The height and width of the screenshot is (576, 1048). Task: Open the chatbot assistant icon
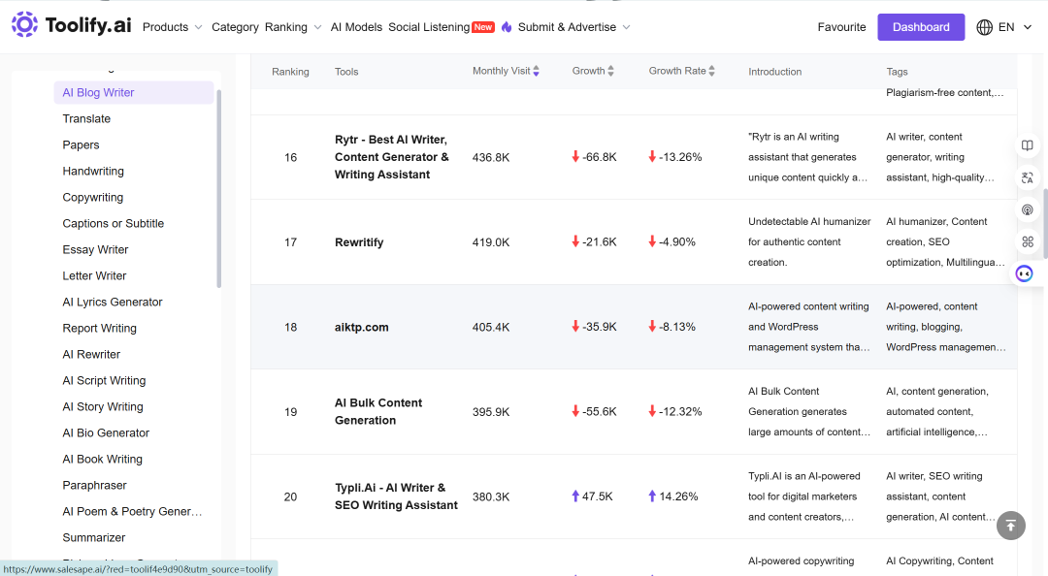[x=1024, y=273]
